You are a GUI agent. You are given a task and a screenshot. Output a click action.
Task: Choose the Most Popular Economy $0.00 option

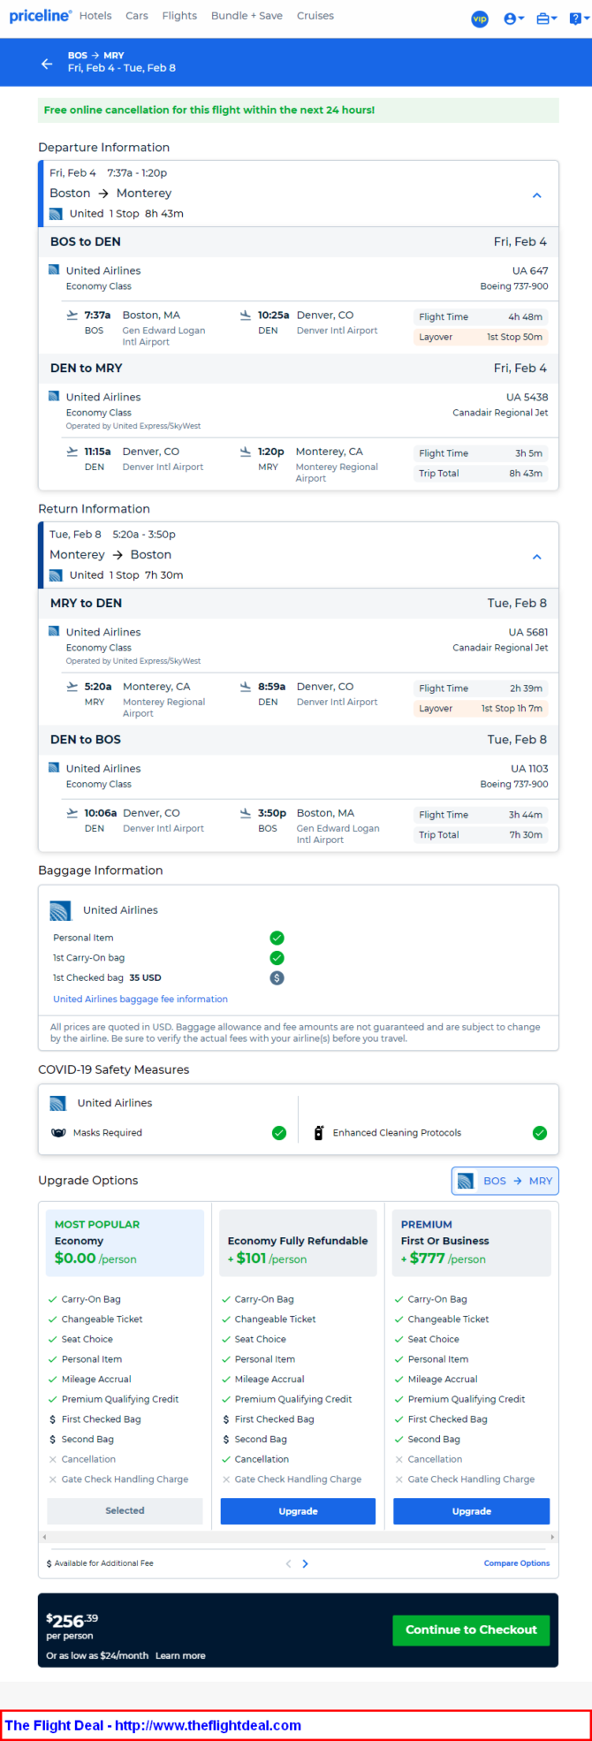point(125,1243)
